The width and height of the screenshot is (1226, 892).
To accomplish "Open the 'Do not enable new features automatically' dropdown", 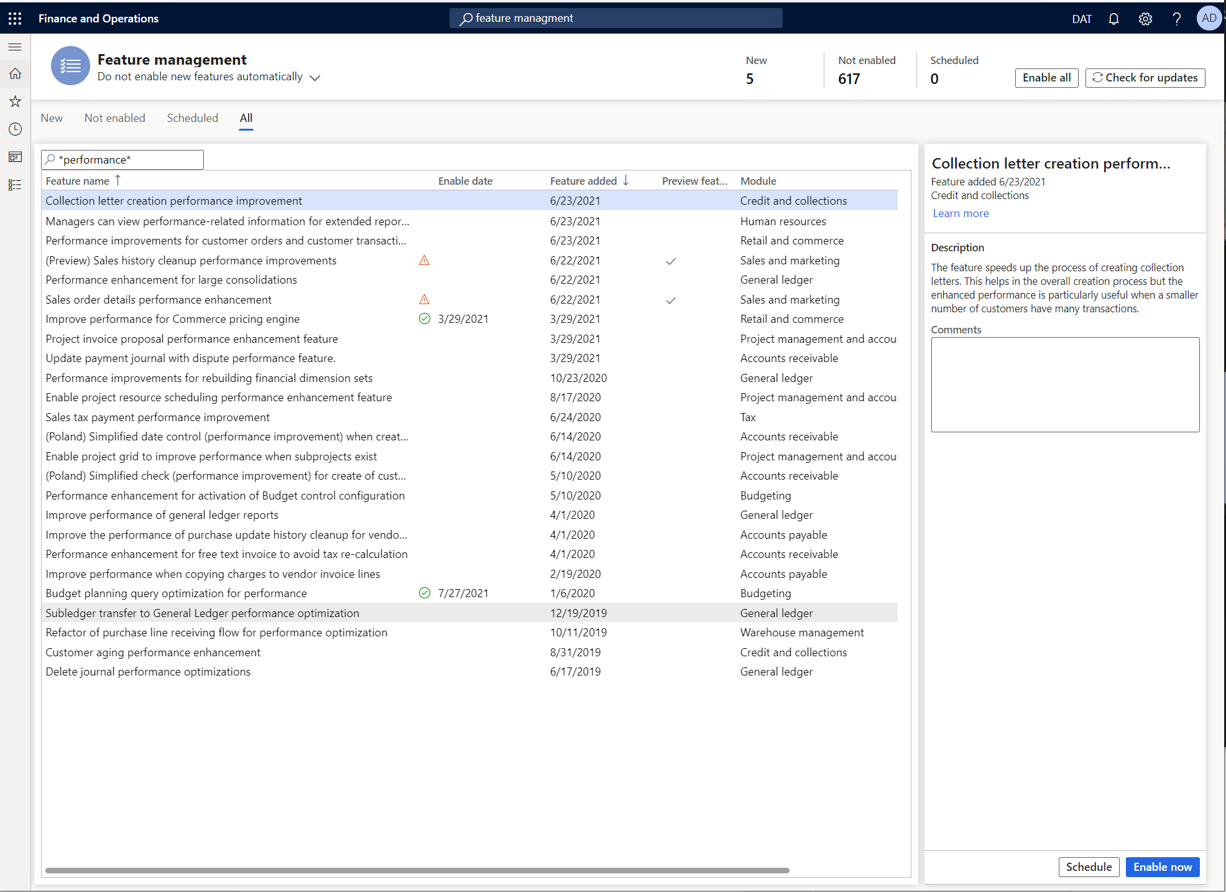I will pos(315,77).
